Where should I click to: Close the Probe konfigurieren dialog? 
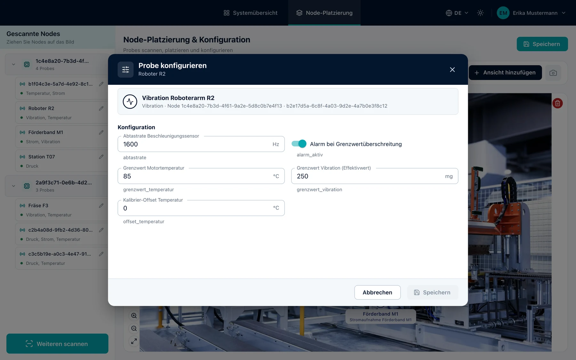coord(452,70)
